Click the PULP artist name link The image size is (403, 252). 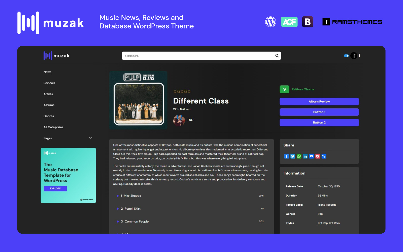click(191, 120)
